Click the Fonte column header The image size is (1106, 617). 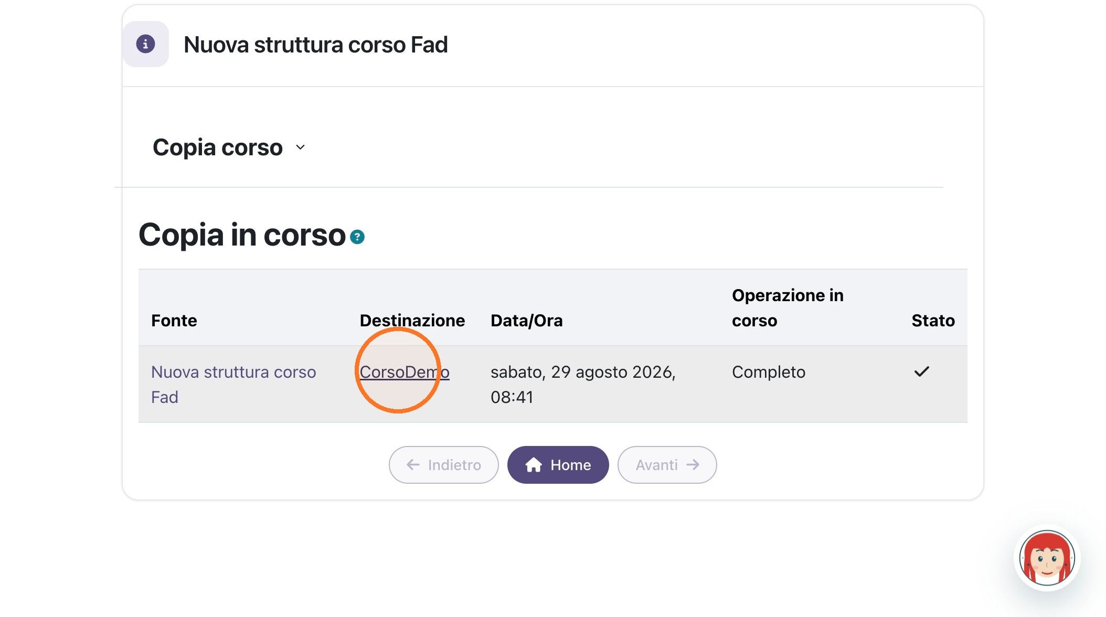tap(174, 321)
